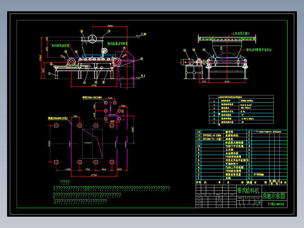Select parts list name Ø500改向滚筒

pos(233,171)
